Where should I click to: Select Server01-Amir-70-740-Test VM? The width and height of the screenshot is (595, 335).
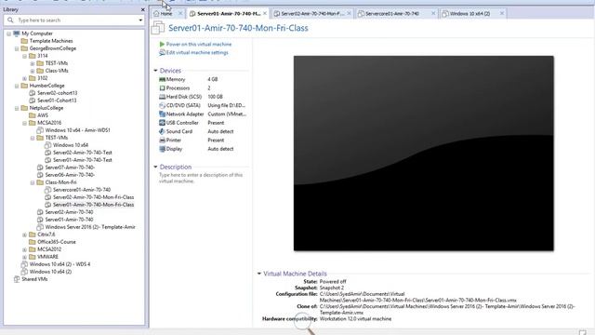pyautogui.click(x=83, y=160)
